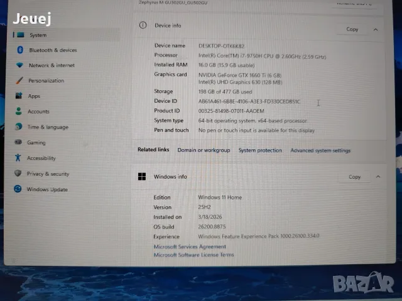Screen dimensions: 402x301
Task: Click the Apps grid icon
Action: [x=19, y=96]
